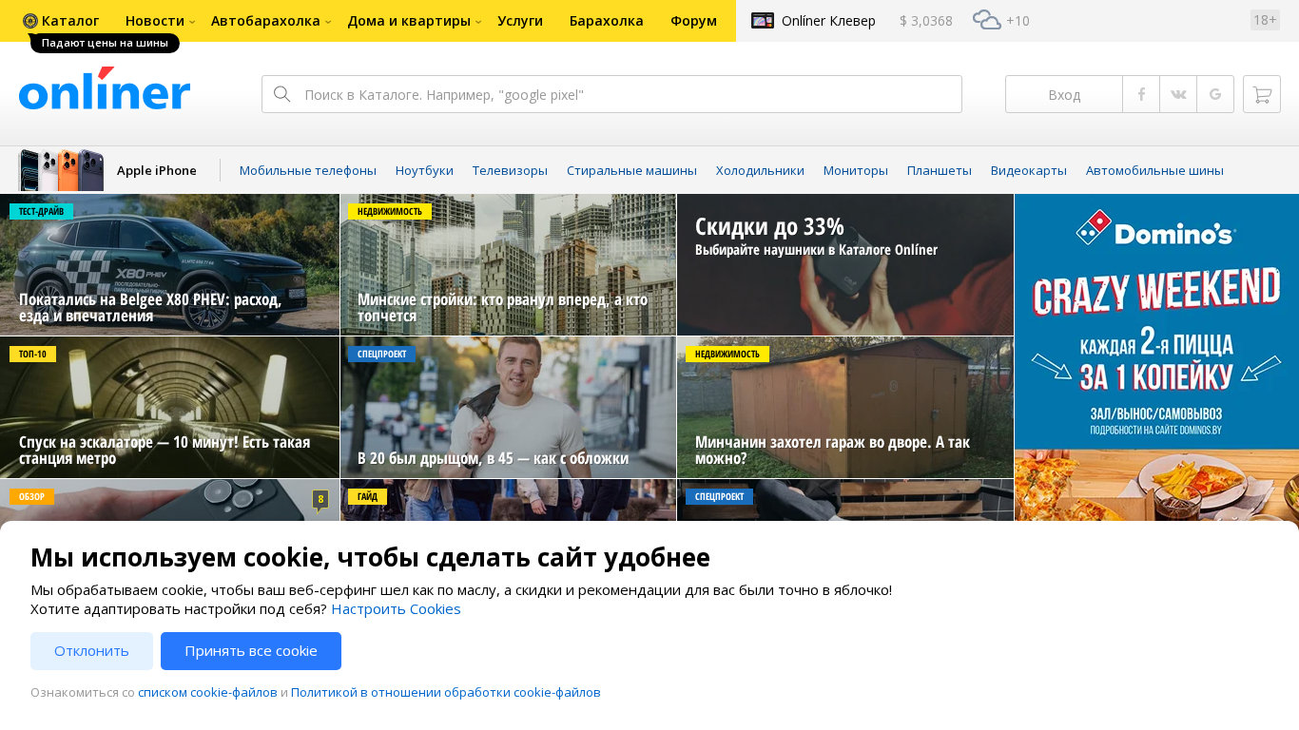Log in with VK icon
This screenshot has width=1299, height=730.
[1178, 94]
